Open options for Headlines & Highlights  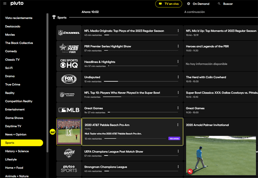click(178, 61)
